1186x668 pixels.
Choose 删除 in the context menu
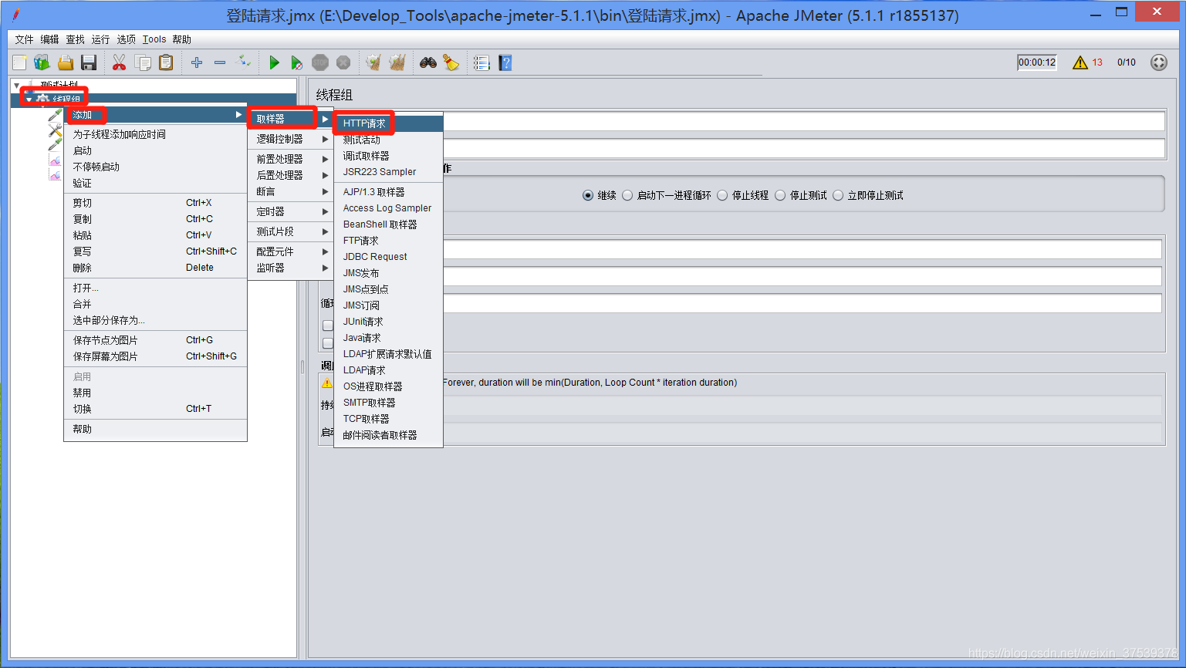[x=155, y=268]
